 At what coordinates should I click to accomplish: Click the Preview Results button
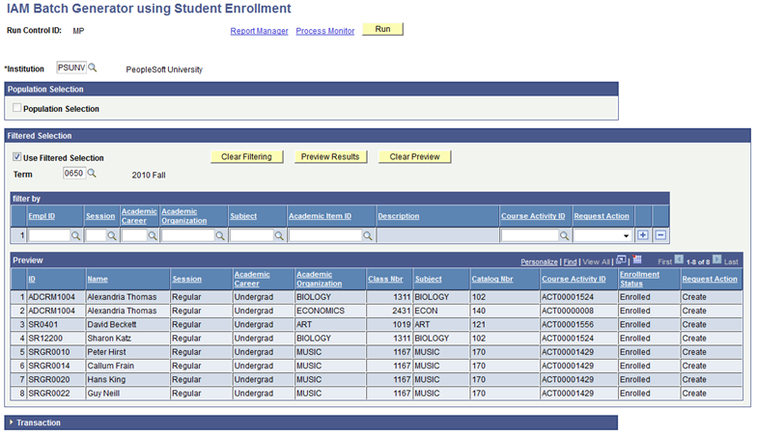(x=330, y=157)
